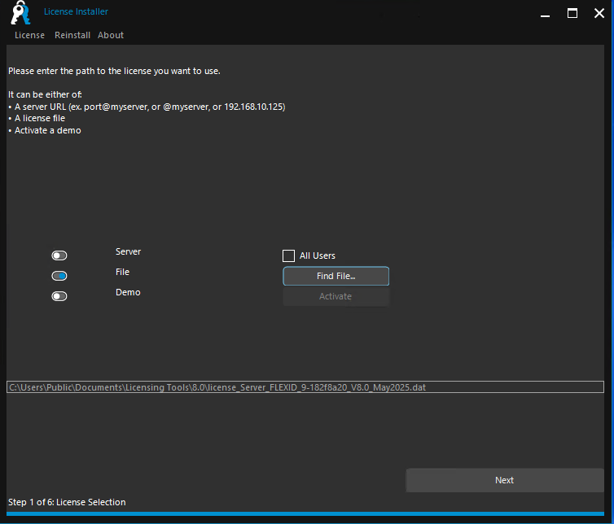This screenshot has width=614, height=524.
Task: Click the greyed-out Activate button
Action: click(x=336, y=296)
